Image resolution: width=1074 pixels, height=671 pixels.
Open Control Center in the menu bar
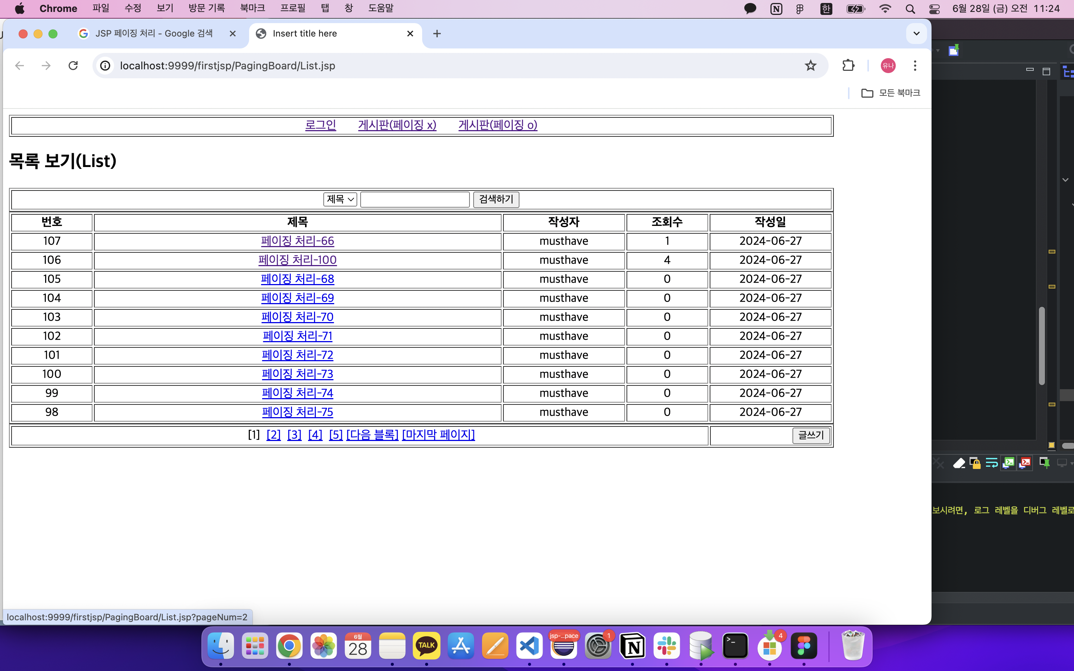[934, 9]
